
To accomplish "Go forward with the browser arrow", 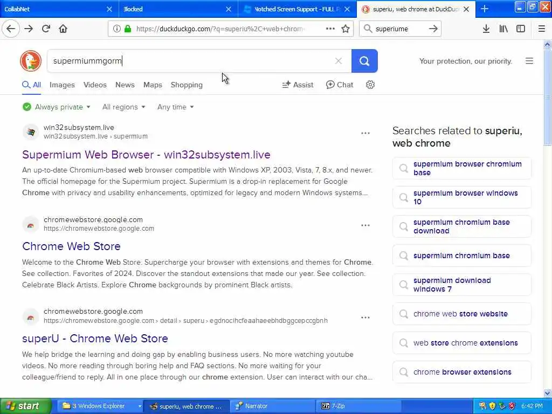I will pyautogui.click(x=29, y=29).
